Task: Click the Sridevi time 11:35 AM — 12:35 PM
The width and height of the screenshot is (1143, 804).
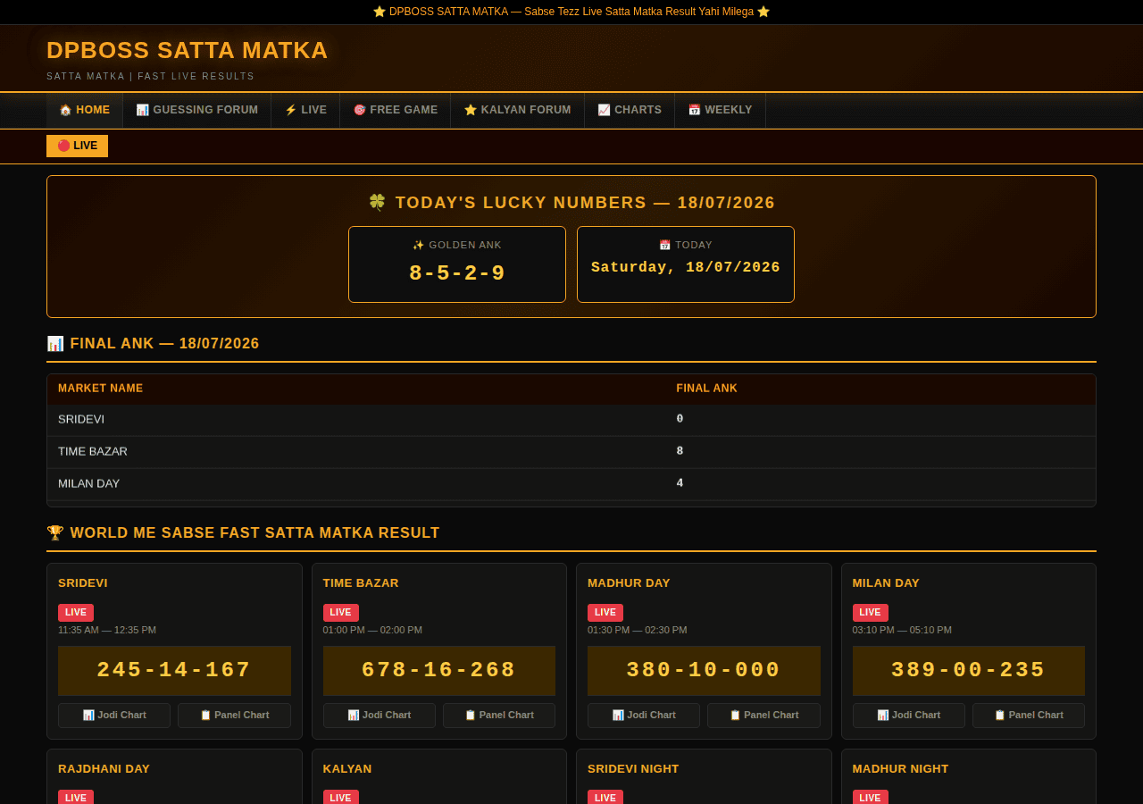Action: coord(107,630)
